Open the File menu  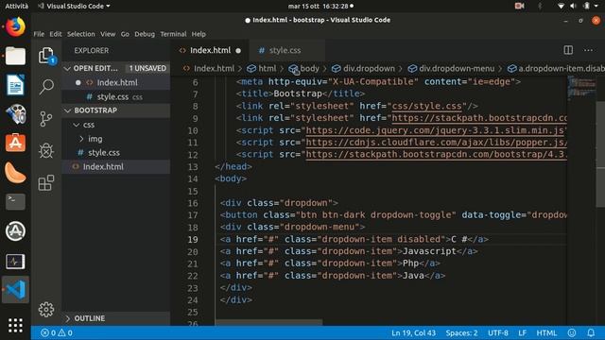39,34
